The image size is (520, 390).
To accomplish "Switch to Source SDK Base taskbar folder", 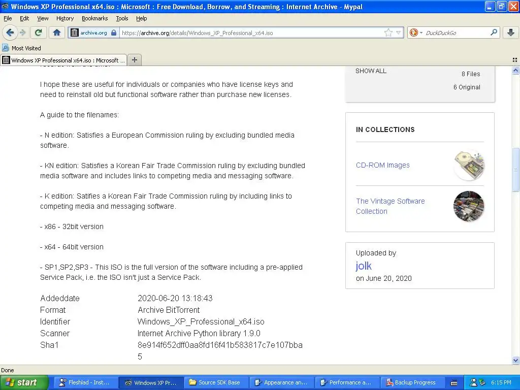I will [216, 382].
